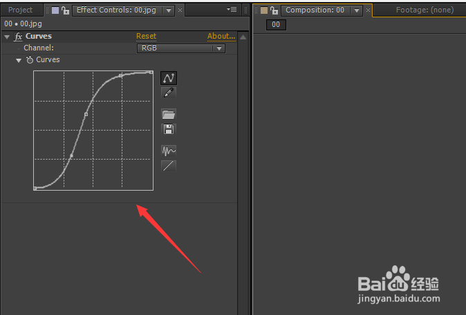Smooth the curve with the smooth button

click(169, 151)
